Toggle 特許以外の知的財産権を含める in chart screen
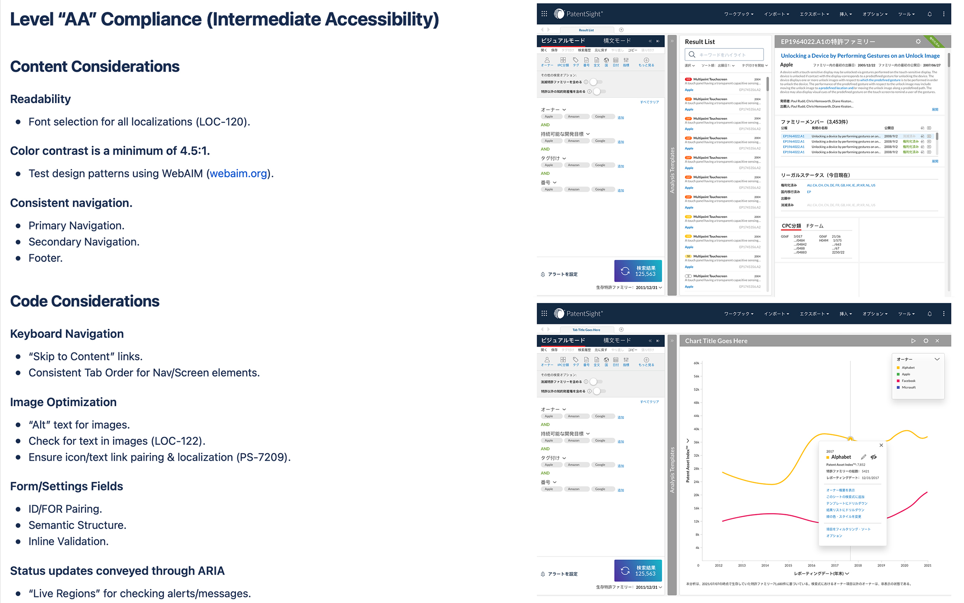 point(600,391)
